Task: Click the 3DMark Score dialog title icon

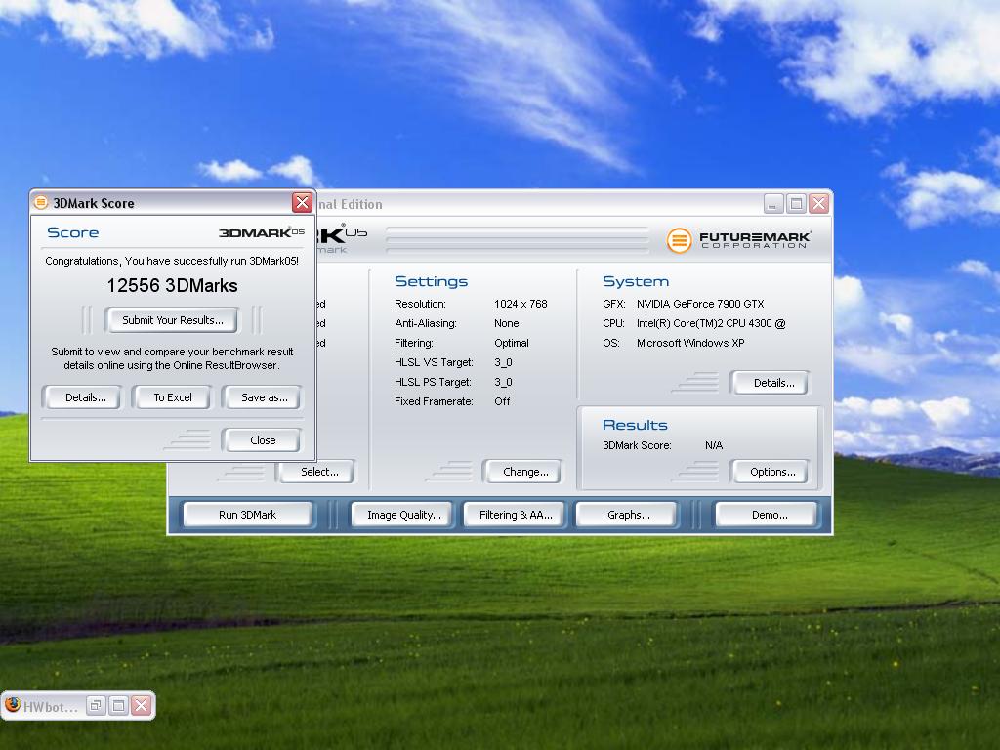Action: (41, 203)
